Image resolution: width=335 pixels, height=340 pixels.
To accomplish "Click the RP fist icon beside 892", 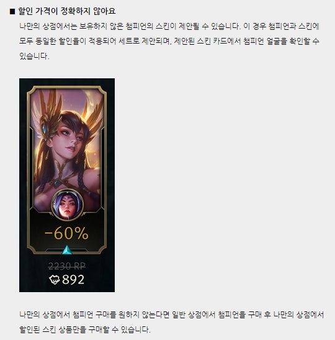I will click(55, 279).
